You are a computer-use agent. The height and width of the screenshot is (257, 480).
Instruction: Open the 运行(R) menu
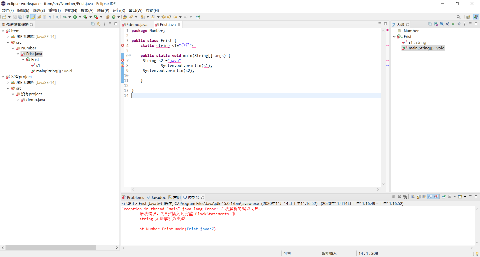coord(119,10)
